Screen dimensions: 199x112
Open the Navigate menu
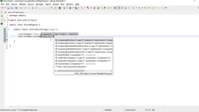(39, 4)
